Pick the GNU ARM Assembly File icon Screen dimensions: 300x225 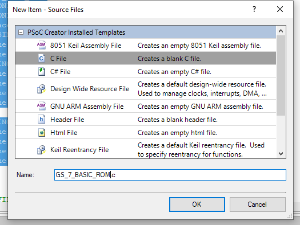[41, 106]
